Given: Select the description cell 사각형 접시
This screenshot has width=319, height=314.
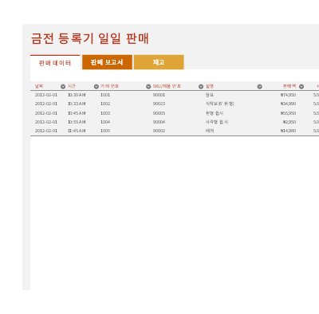Looking at the screenshot, I should (217, 122).
